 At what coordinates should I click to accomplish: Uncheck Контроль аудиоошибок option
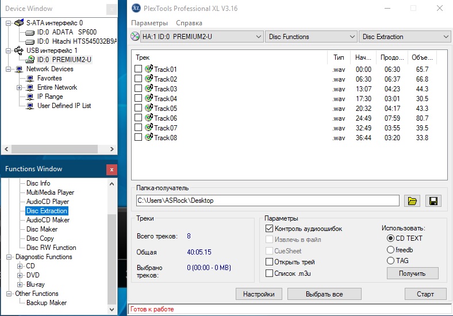(269, 229)
